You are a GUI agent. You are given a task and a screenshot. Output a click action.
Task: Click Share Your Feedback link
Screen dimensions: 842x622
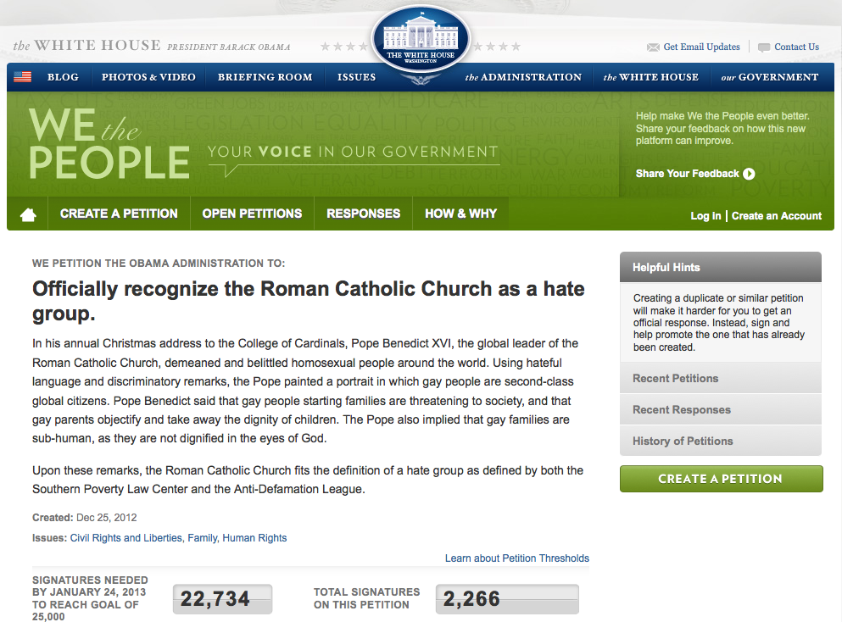tap(688, 174)
